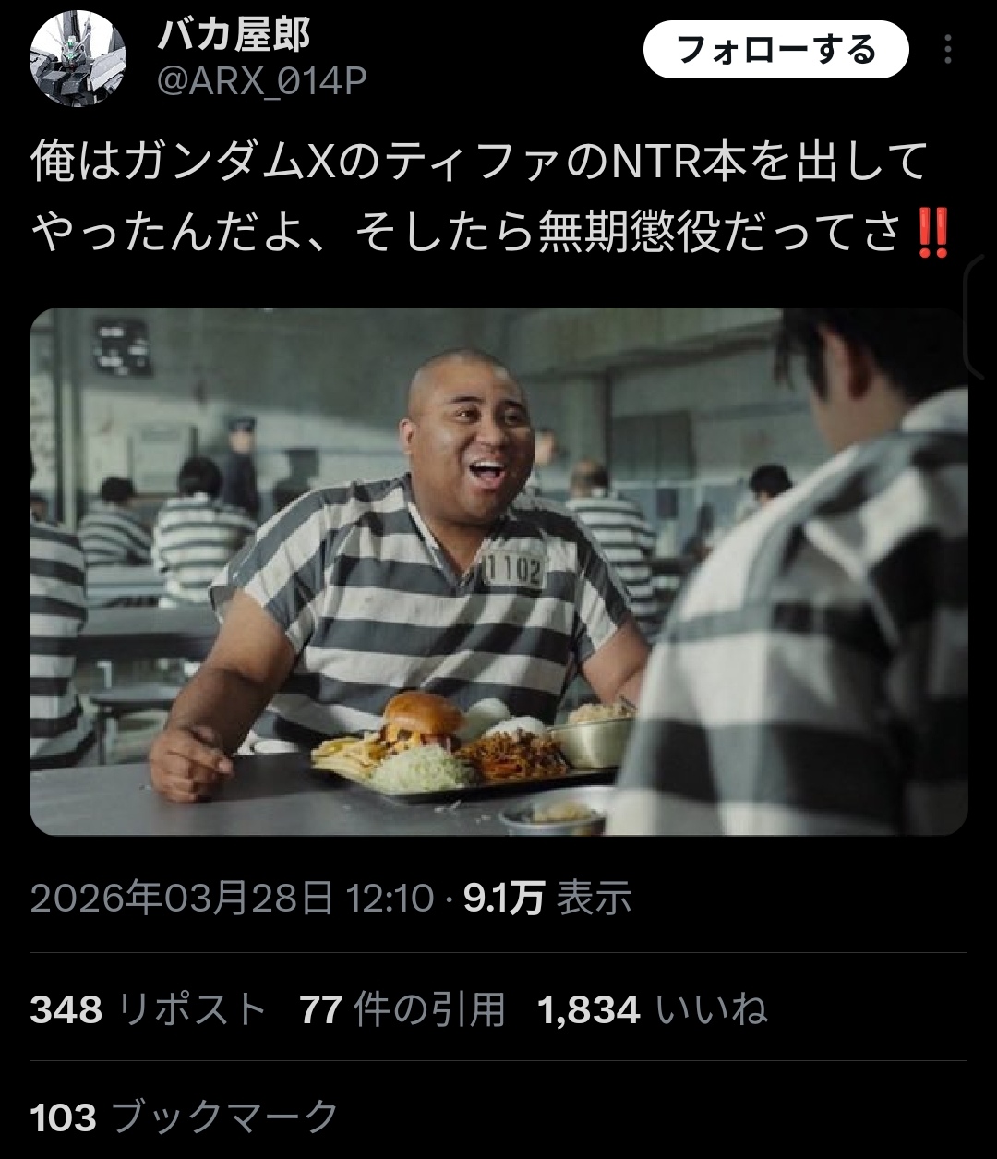
Task: Open the @ARX_014P handle link
Action: [x=261, y=82]
